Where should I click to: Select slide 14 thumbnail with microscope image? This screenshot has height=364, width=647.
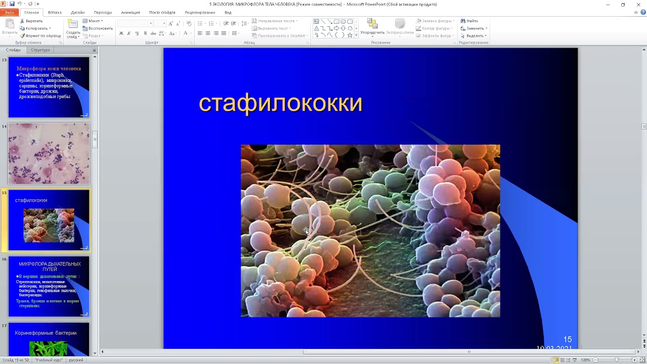point(49,154)
